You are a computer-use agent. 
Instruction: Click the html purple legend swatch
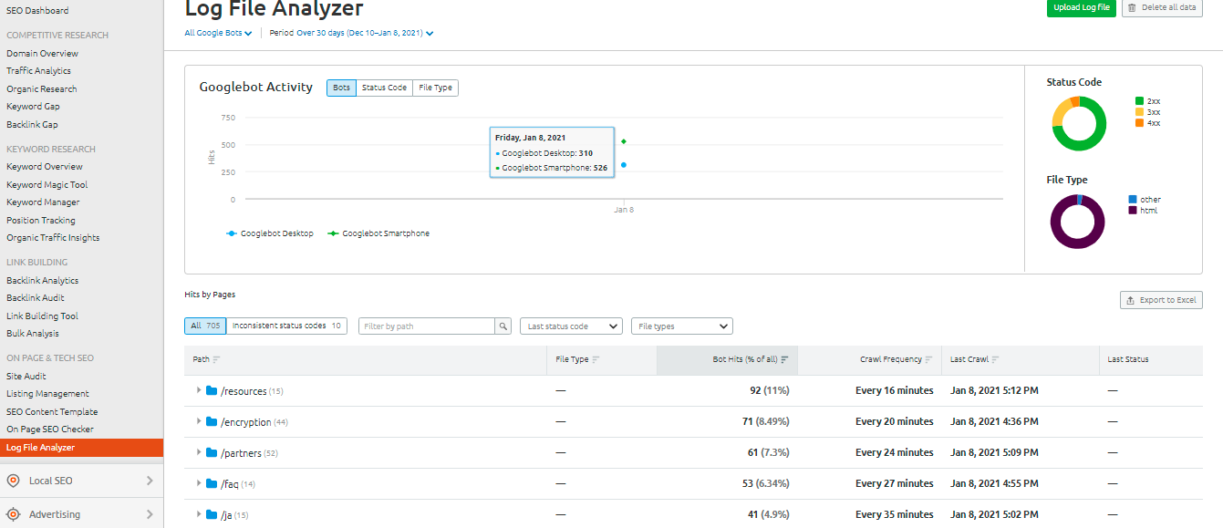1133,211
